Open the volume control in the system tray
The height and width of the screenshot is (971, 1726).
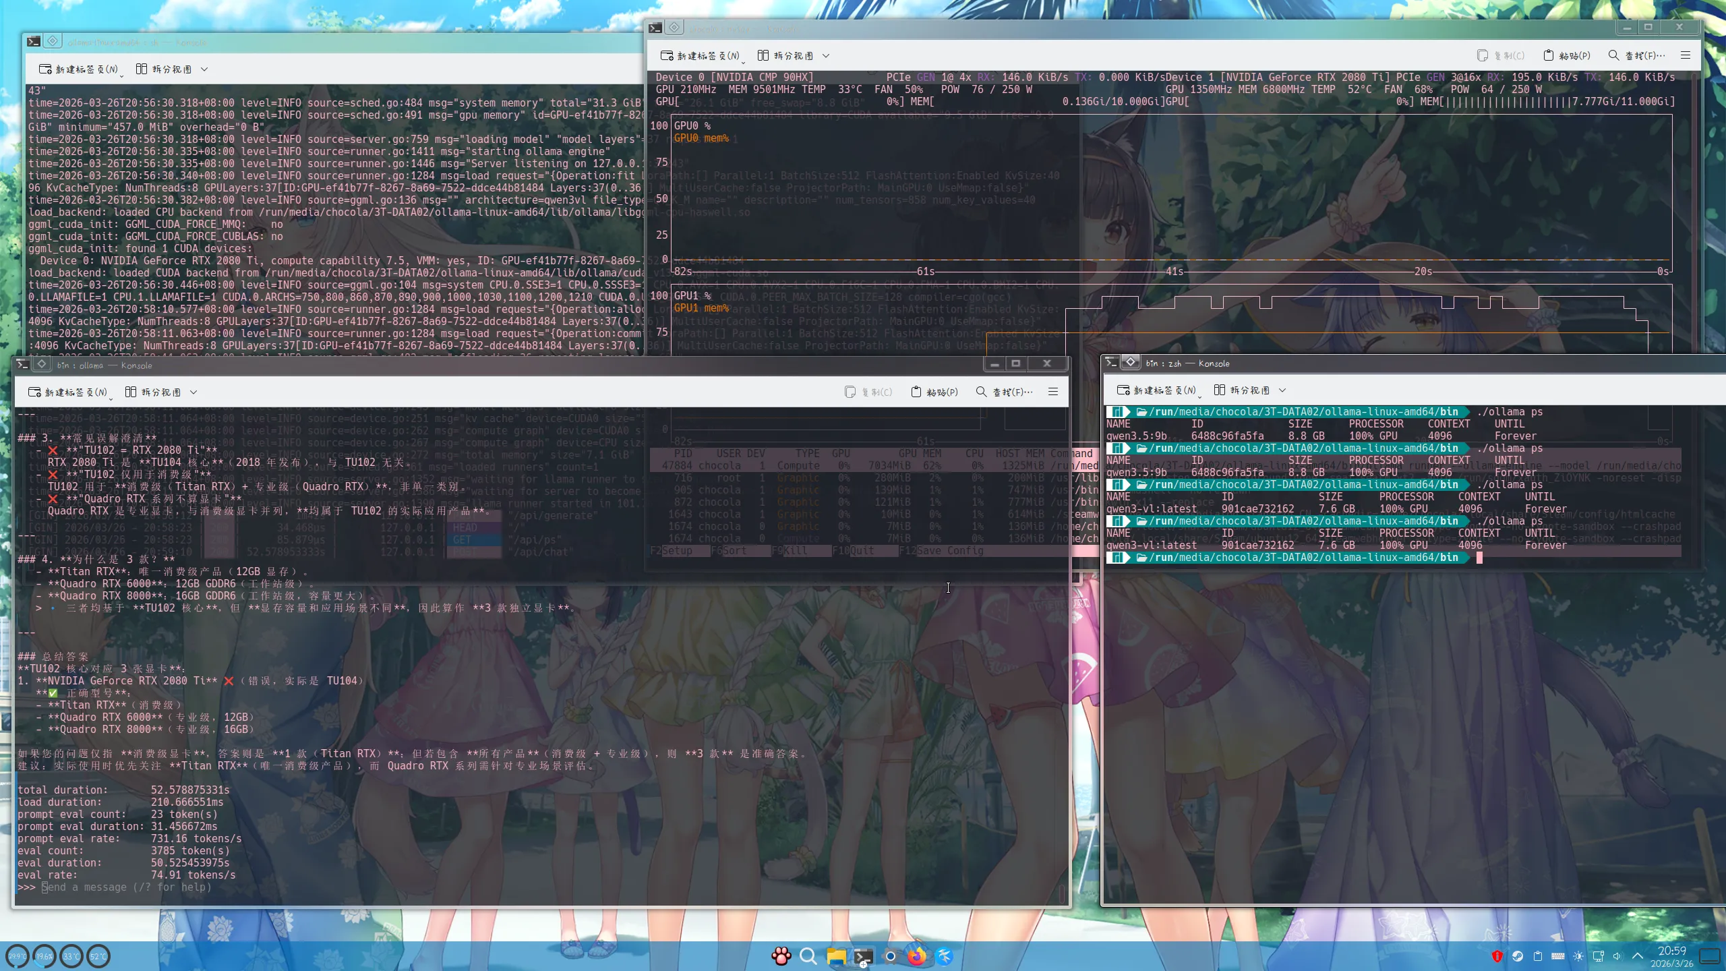(x=1617, y=956)
